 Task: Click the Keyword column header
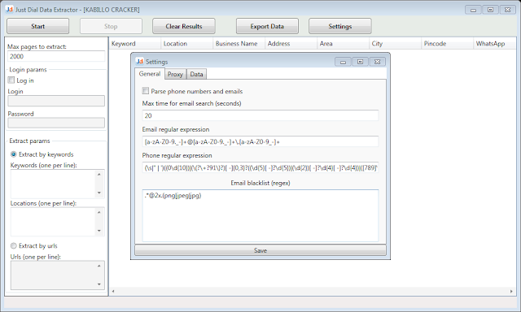click(135, 43)
